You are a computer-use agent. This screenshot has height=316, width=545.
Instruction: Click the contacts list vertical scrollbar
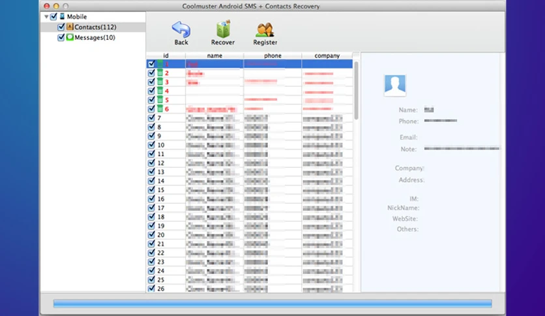coord(356,91)
